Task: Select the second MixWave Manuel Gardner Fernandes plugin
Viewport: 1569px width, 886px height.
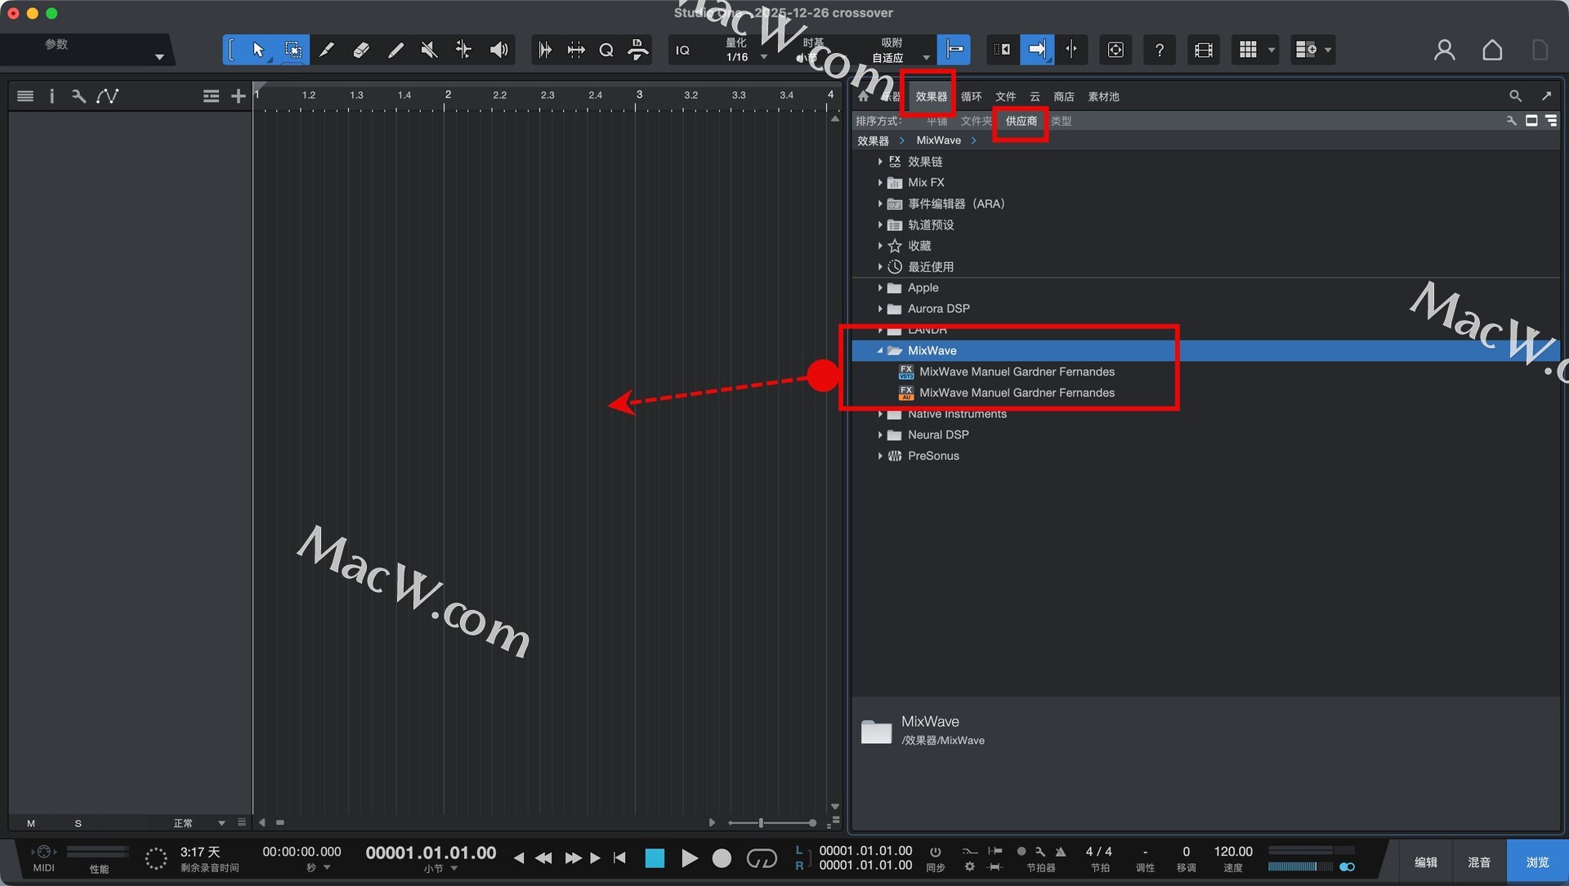Action: click(1016, 393)
